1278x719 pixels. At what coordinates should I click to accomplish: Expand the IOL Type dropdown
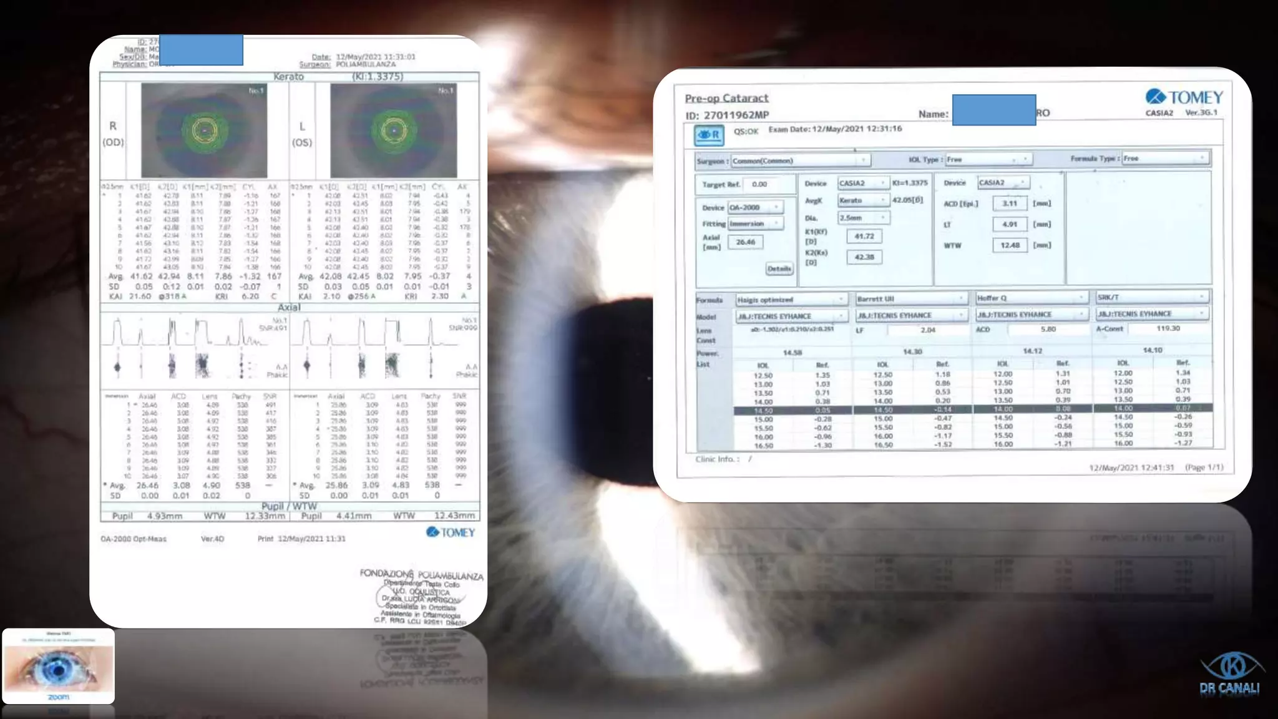[988, 160]
